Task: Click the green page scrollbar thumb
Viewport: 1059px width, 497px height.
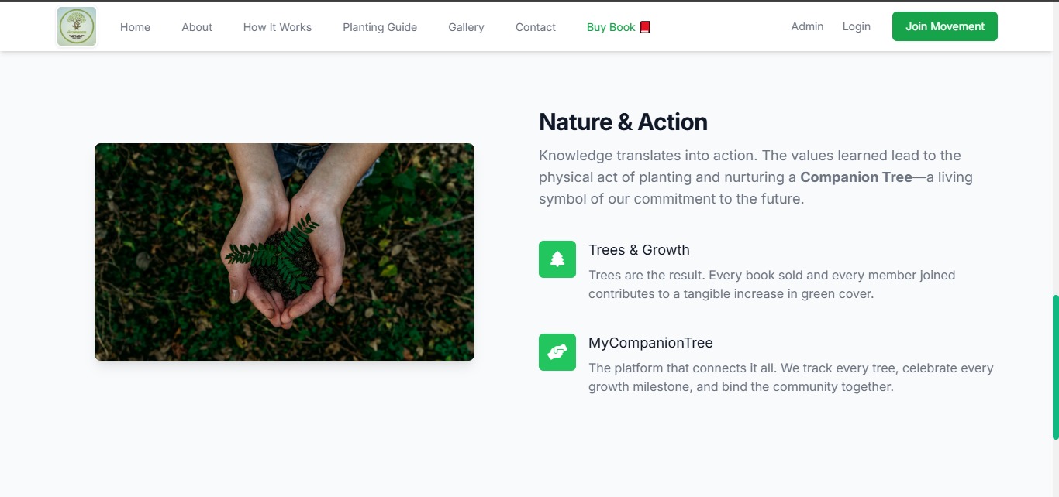Action: pyautogui.click(x=1055, y=367)
